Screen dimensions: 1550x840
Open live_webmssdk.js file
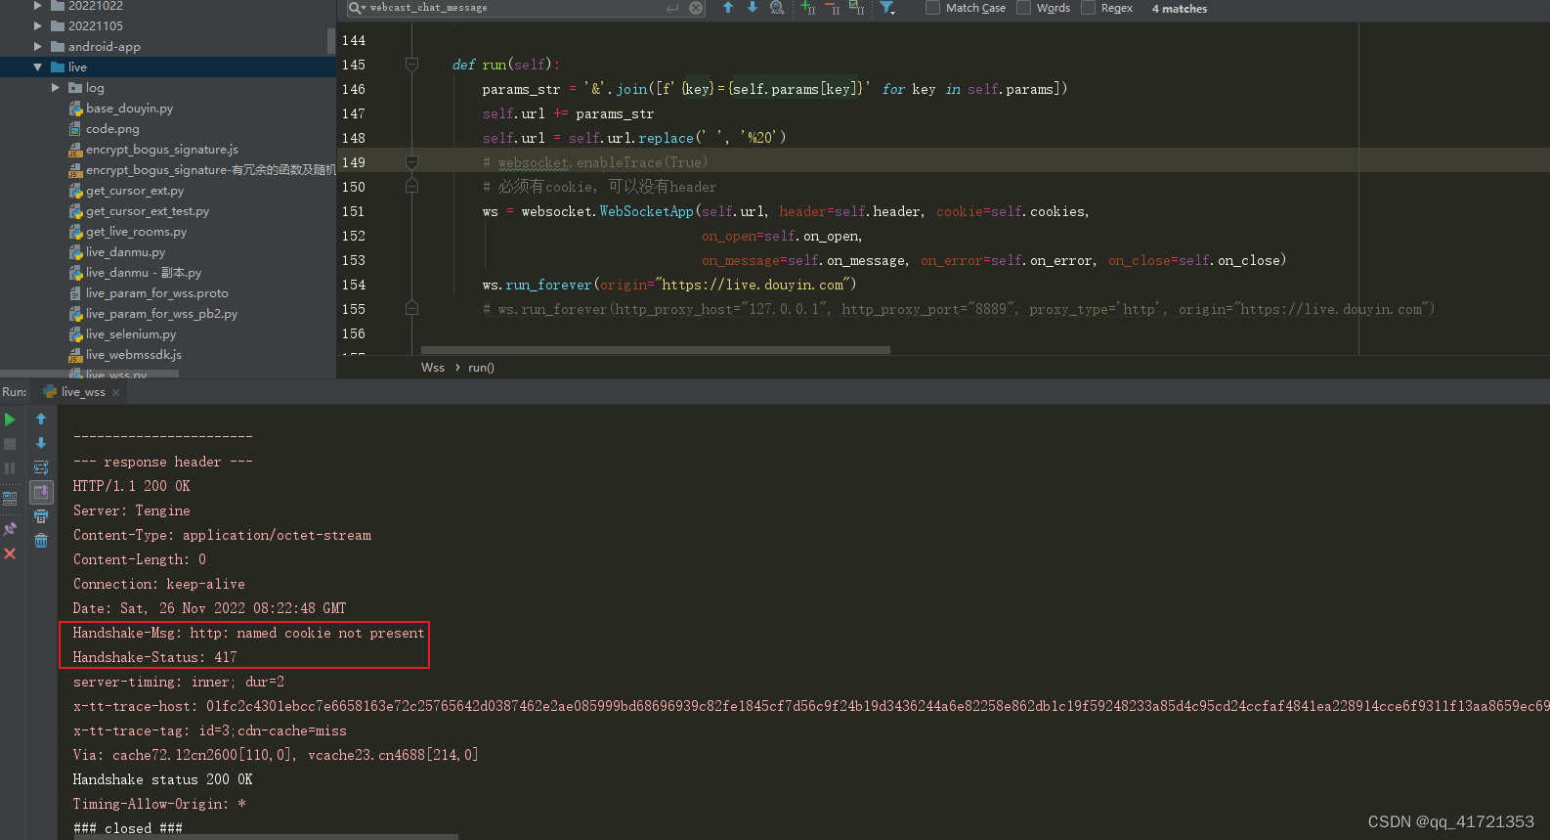tap(133, 354)
